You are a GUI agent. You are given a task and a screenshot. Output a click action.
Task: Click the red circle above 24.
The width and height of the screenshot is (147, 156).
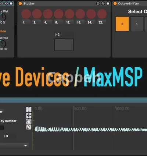point(91,14)
